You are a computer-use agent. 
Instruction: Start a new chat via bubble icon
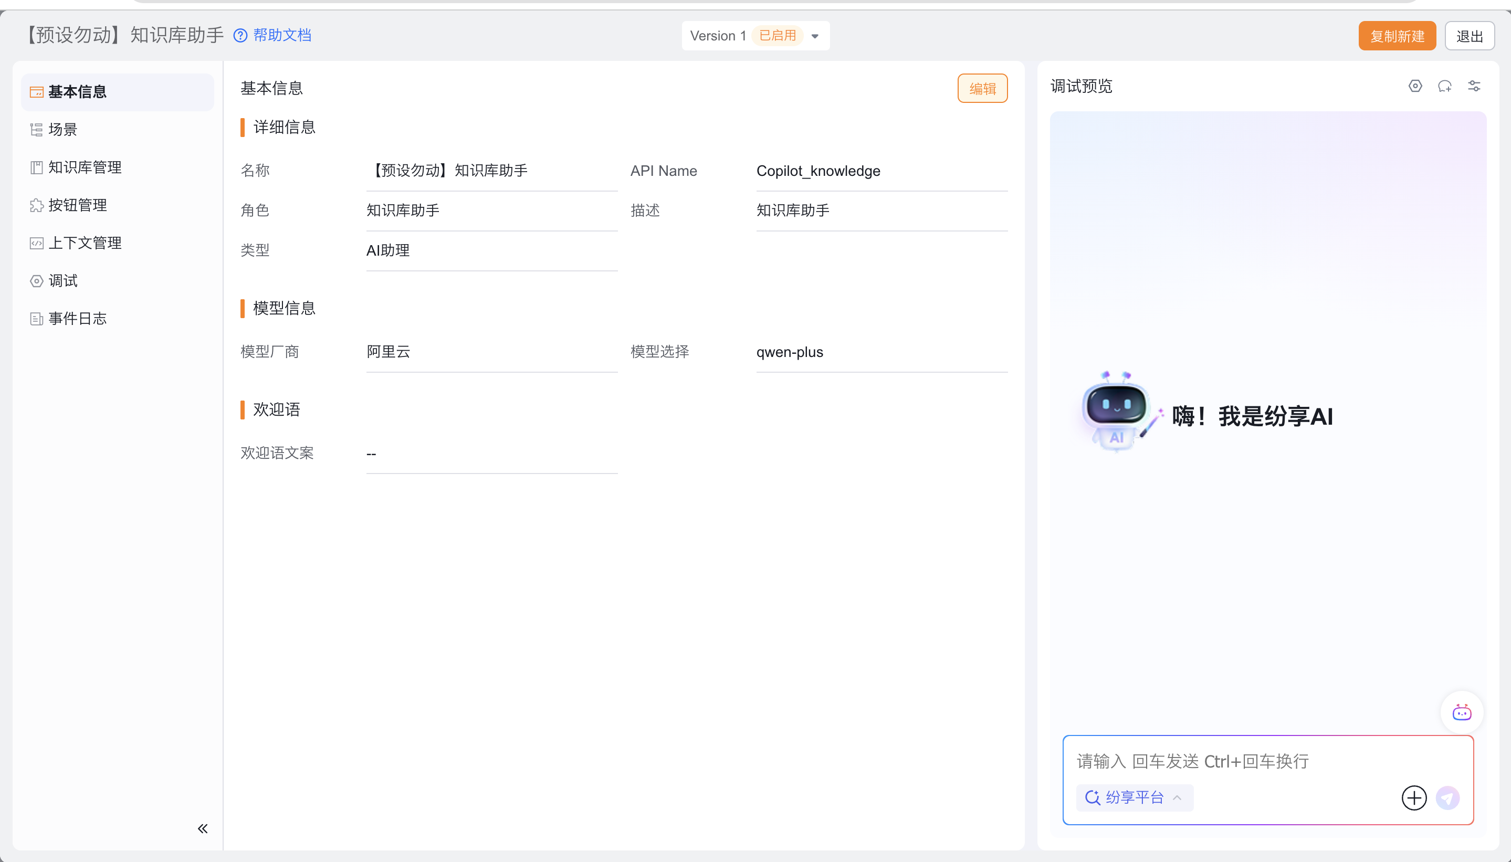point(1445,87)
